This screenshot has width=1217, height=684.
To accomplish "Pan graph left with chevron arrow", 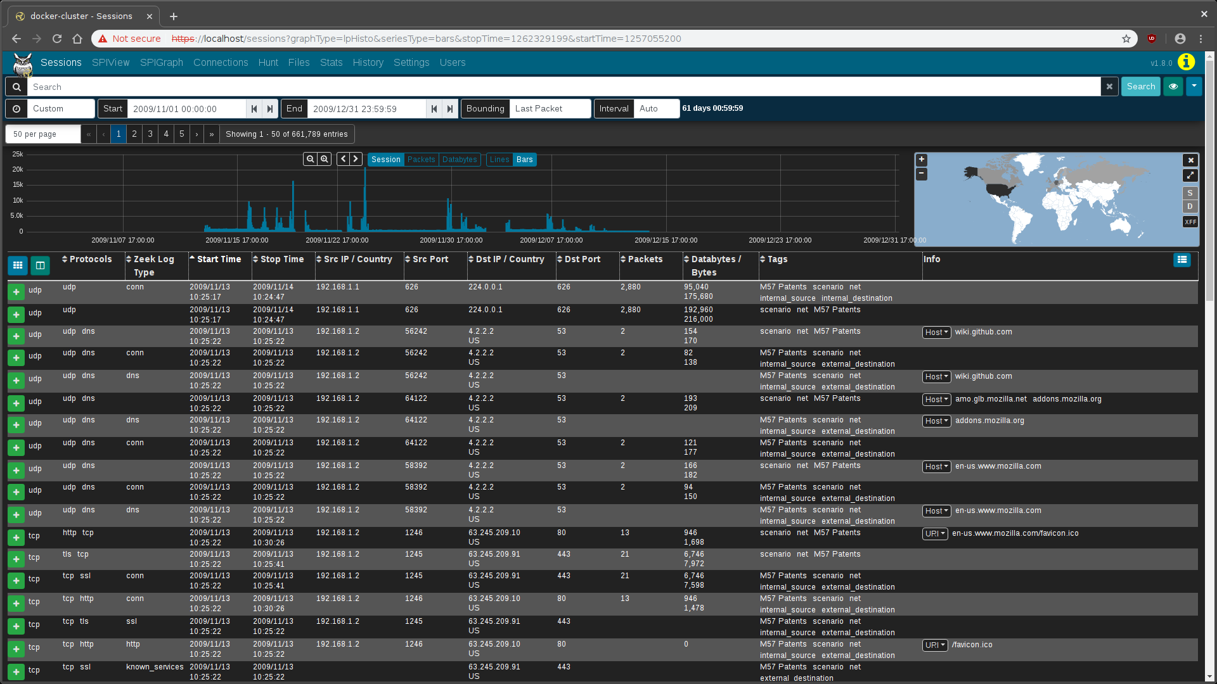I will (343, 160).
